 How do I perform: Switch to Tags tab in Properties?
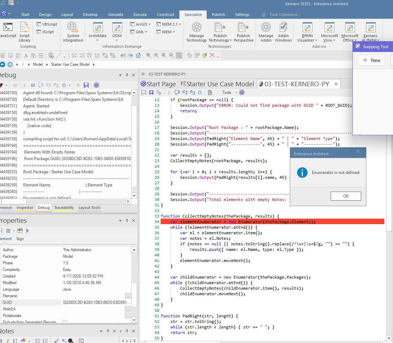[x=20, y=239]
